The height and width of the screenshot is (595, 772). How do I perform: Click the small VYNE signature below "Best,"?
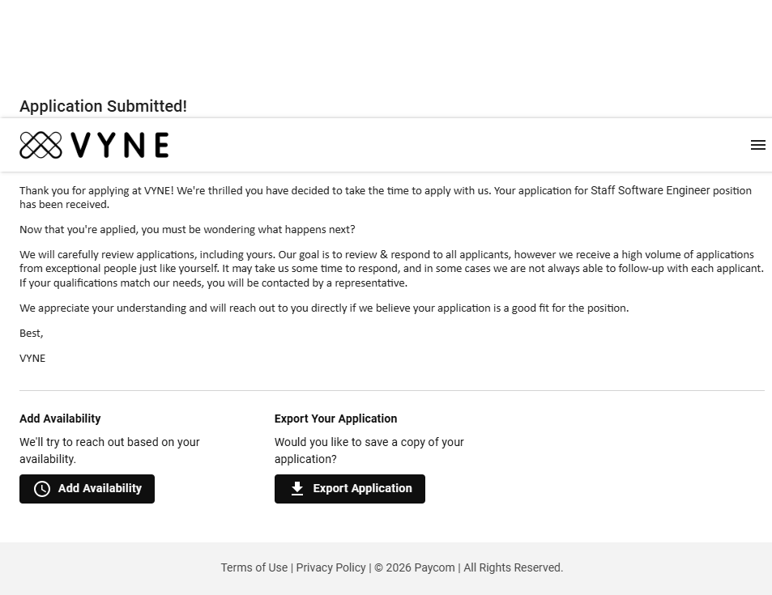(x=32, y=358)
